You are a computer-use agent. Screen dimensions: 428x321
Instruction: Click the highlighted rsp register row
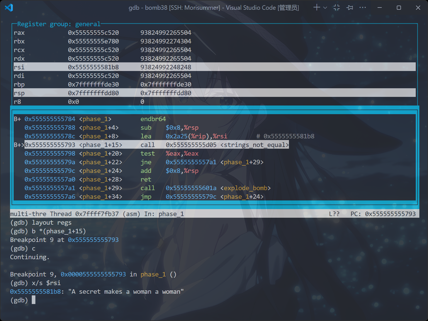(214, 93)
